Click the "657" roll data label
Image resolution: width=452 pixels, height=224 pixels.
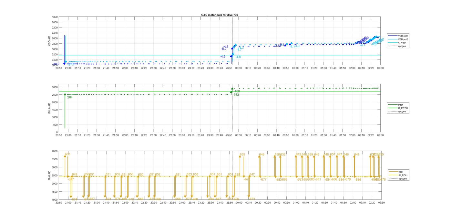333,155
